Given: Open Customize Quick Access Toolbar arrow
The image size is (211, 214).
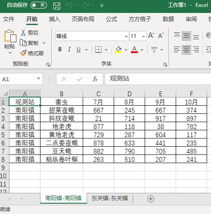Looking at the screenshot, I should coord(102,6).
